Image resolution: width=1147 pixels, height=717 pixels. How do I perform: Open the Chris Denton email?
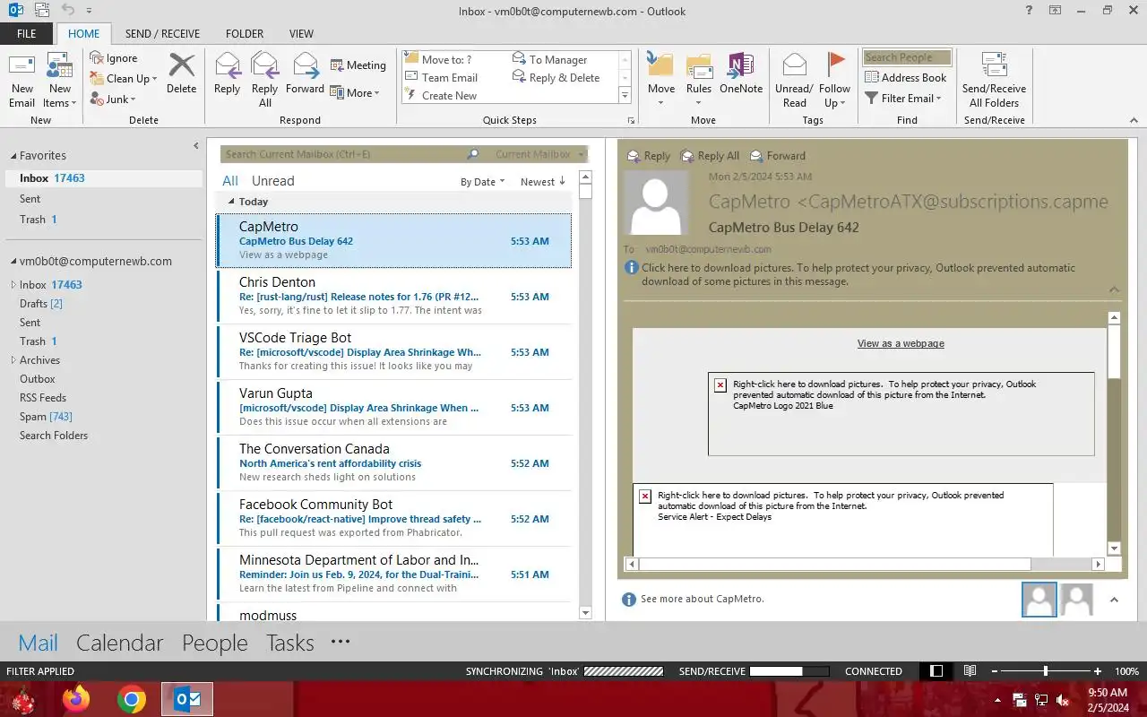tap(394, 297)
